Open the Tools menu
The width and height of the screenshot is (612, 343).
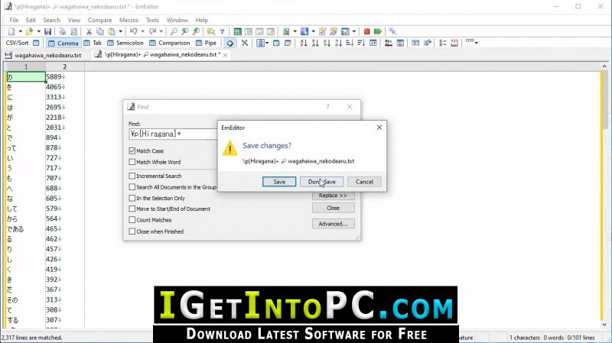(x=152, y=20)
